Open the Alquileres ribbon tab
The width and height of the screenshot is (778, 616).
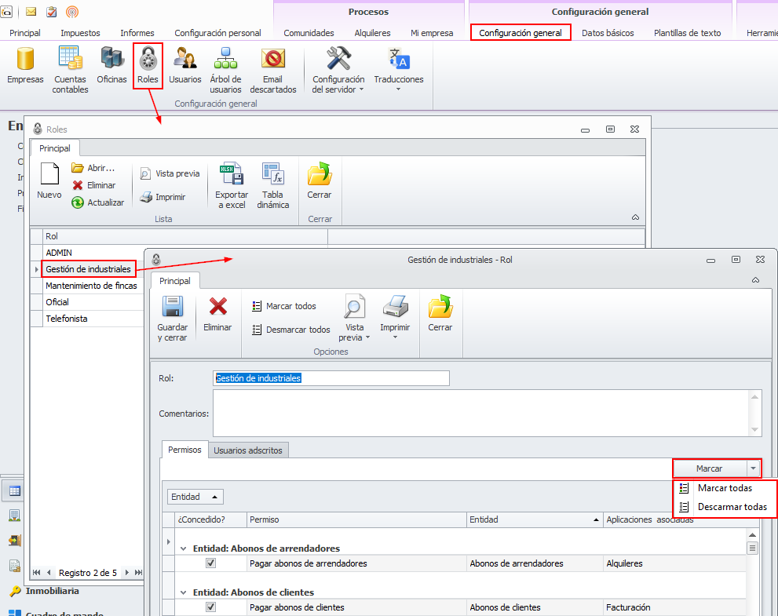pyautogui.click(x=372, y=33)
